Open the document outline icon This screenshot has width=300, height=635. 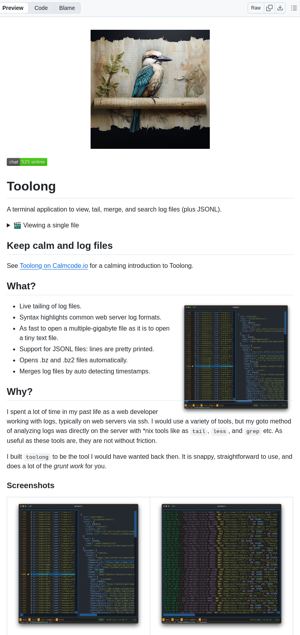point(294,8)
